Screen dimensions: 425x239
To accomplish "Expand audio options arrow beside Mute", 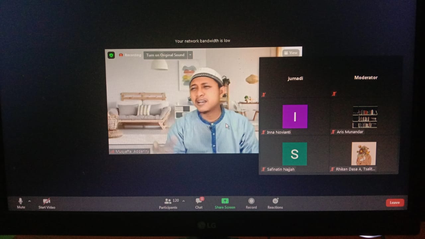I will point(29,201).
